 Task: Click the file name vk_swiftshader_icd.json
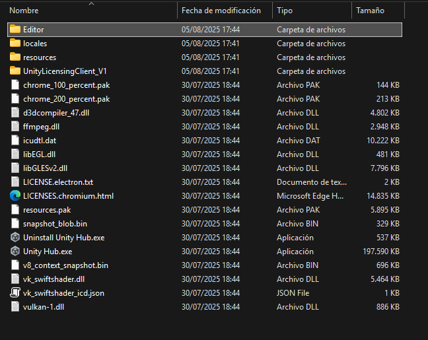[x=63, y=292]
